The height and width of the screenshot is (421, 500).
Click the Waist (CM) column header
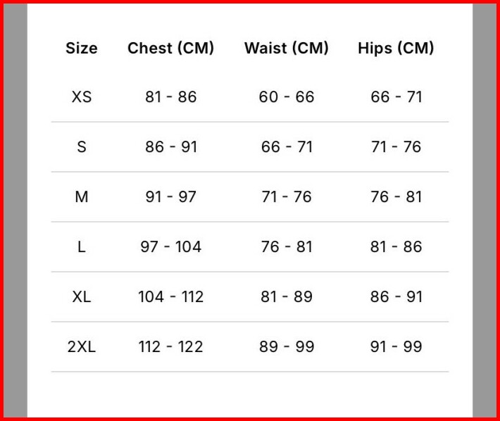tap(287, 48)
